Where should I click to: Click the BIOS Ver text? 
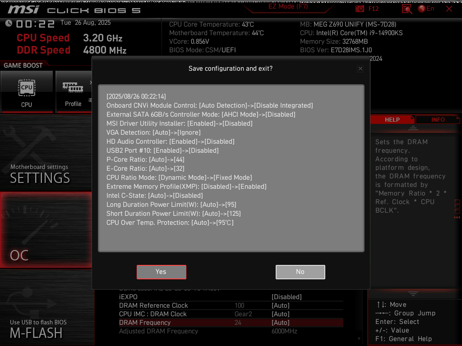[336, 50]
